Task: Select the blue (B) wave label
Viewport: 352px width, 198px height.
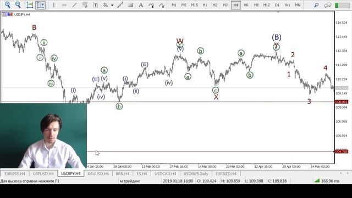Action: click(277, 37)
